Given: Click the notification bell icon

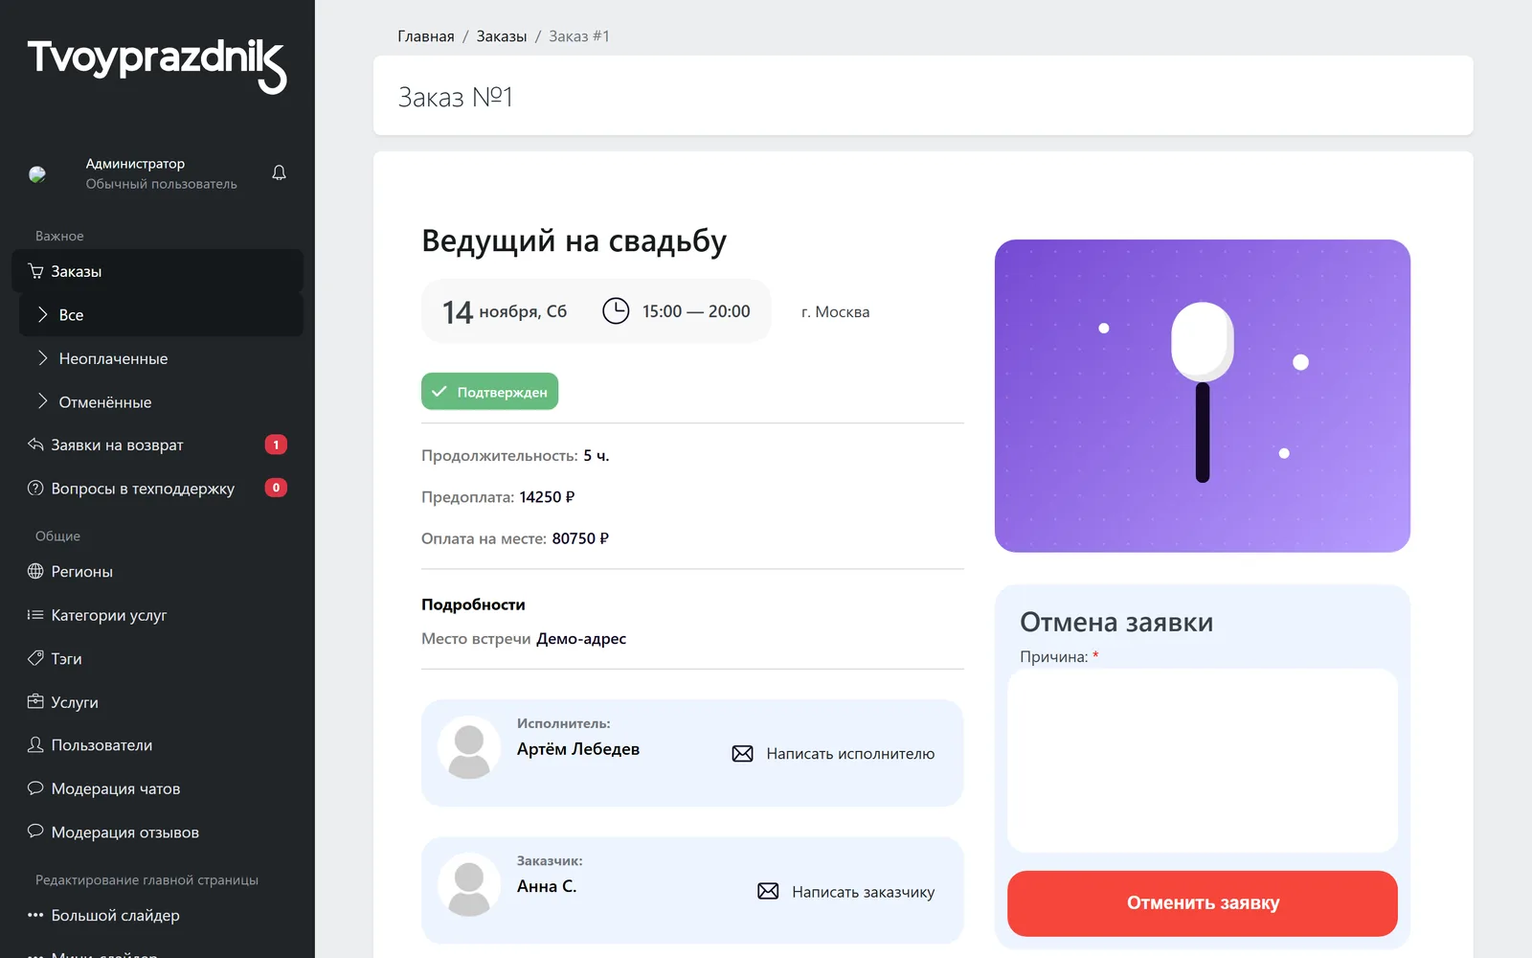Looking at the screenshot, I should pyautogui.click(x=279, y=173).
